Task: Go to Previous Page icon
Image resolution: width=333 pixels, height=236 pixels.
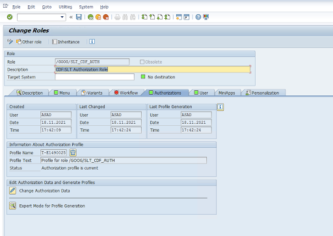Action: coord(152,17)
